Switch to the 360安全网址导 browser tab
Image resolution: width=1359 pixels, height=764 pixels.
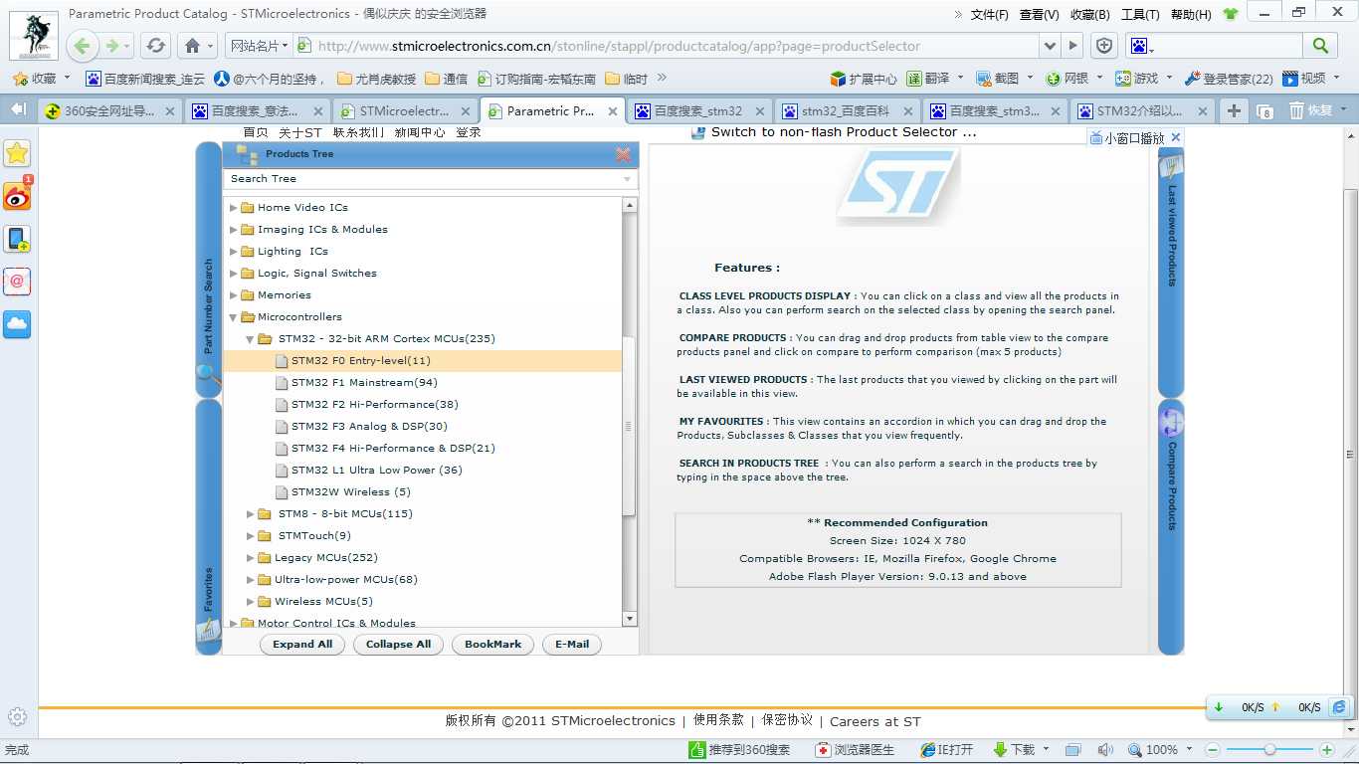pos(109,111)
